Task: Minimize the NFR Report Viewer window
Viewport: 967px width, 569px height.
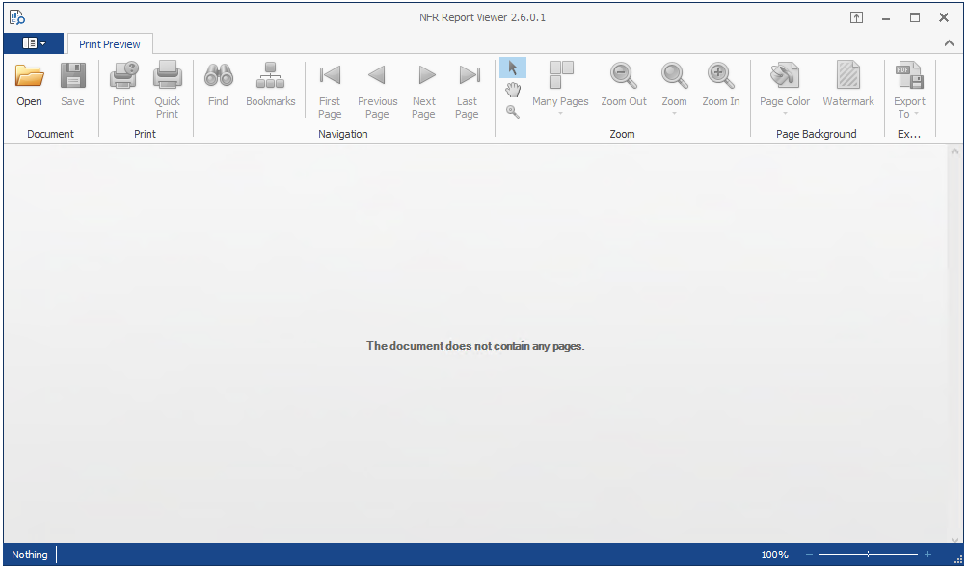Action: (886, 17)
